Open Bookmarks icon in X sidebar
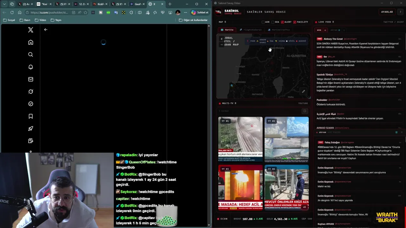406x228 pixels. point(30,116)
